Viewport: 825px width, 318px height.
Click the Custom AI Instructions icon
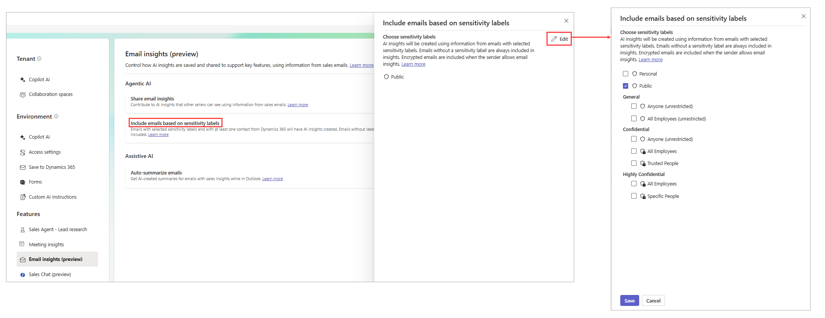pos(23,197)
